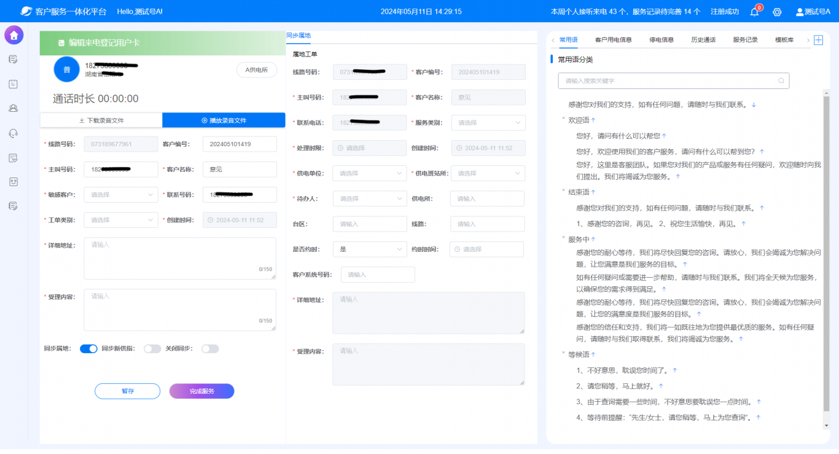Select the 同步属地 tab
The height and width of the screenshot is (454, 839).
pyautogui.click(x=299, y=36)
